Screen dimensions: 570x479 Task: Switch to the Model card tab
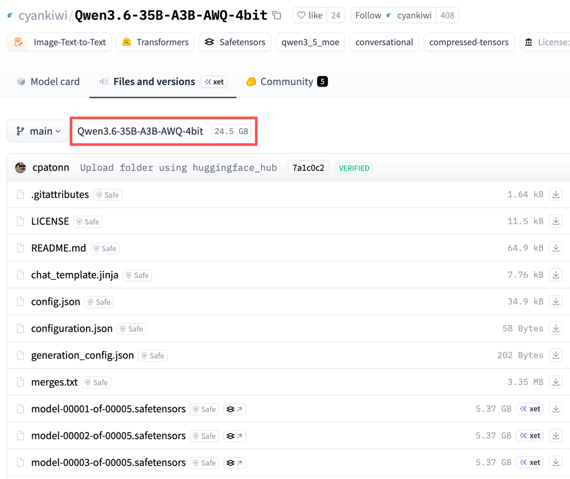pyautogui.click(x=49, y=81)
